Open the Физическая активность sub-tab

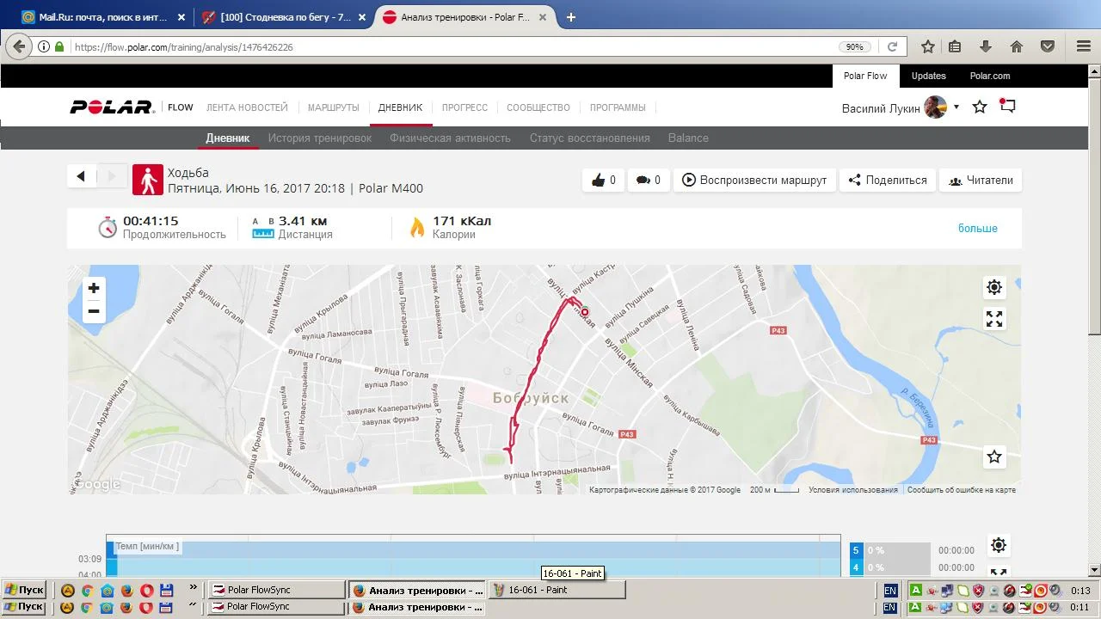point(450,138)
